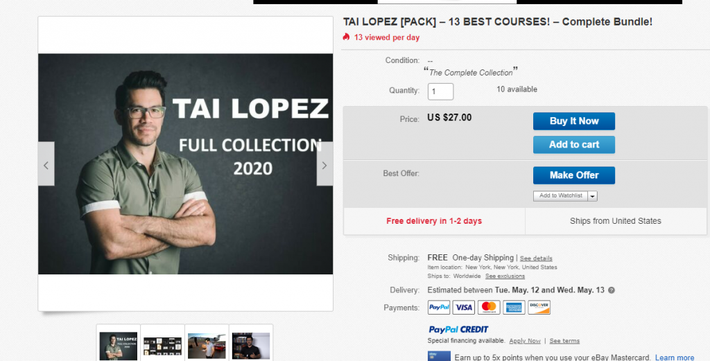The height and width of the screenshot is (361, 710).
Task: Show the previous product image
Action: 46,164
